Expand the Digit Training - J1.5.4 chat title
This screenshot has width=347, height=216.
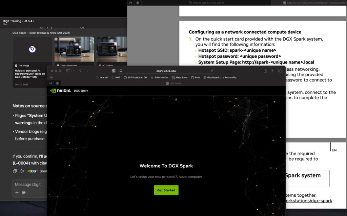(19, 21)
